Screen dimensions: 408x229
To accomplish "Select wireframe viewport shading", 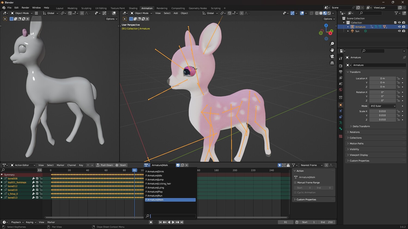I will (x=317, y=13).
